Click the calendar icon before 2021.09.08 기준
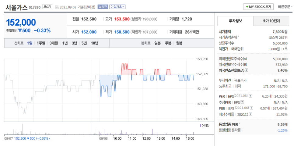Viewport: 294px width, 146px height. (x=57, y=7)
